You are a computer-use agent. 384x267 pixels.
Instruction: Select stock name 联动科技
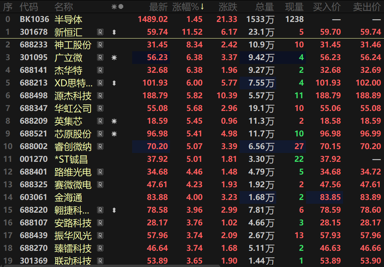[73, 261]
